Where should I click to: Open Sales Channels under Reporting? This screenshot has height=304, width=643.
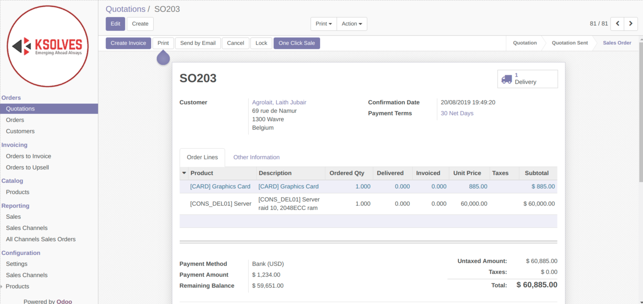(27, 228)
